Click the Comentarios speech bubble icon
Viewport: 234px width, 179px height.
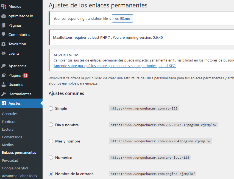tap(4, 35)
